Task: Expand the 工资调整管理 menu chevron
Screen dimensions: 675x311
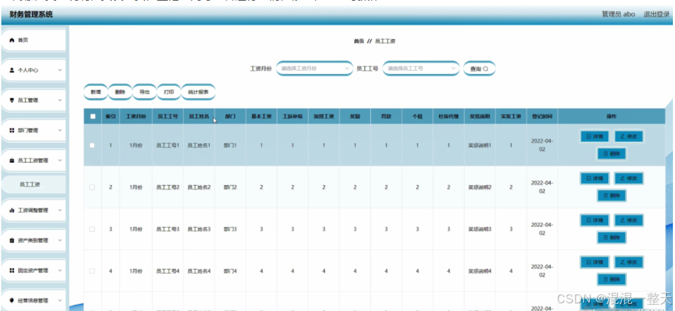Action: [x=60, y=210]
